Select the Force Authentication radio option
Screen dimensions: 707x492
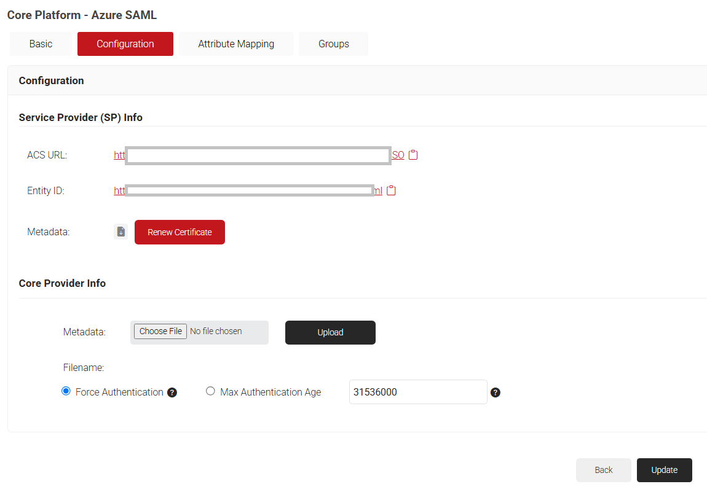coord(66,391)
